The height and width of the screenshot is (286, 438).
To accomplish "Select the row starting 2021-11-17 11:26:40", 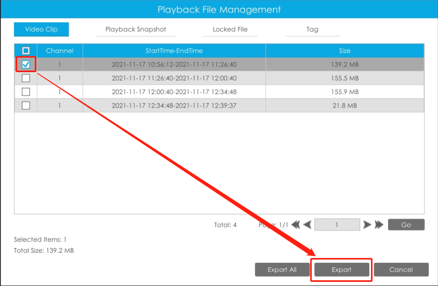I will tap(219, 78).
